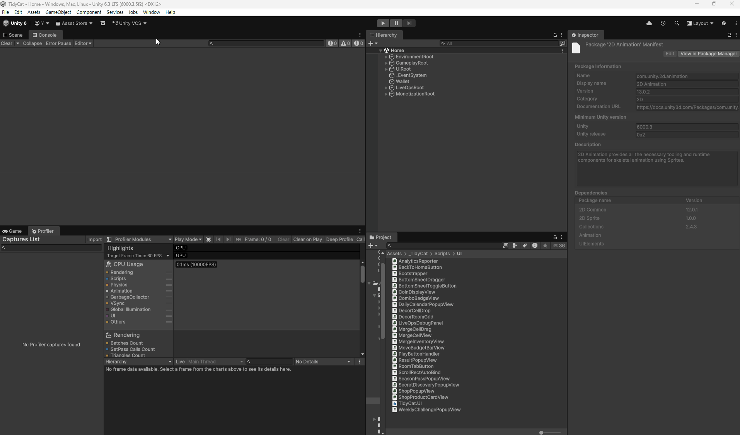740x435 pixels.
Task: Open the Layout dropdown
Action: click(x=700, y=23)
